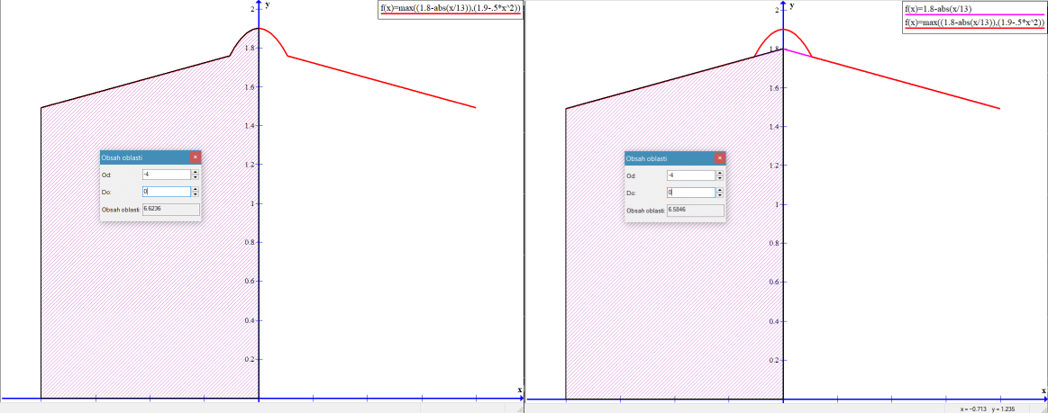This screenshot has height=413, width=1048.
Task: Decrease Od value in the 6.5846 dialog
Action: coord(720,178)
